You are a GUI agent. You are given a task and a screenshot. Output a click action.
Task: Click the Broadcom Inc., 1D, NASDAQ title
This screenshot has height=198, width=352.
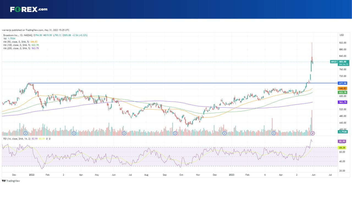(18, 35)
